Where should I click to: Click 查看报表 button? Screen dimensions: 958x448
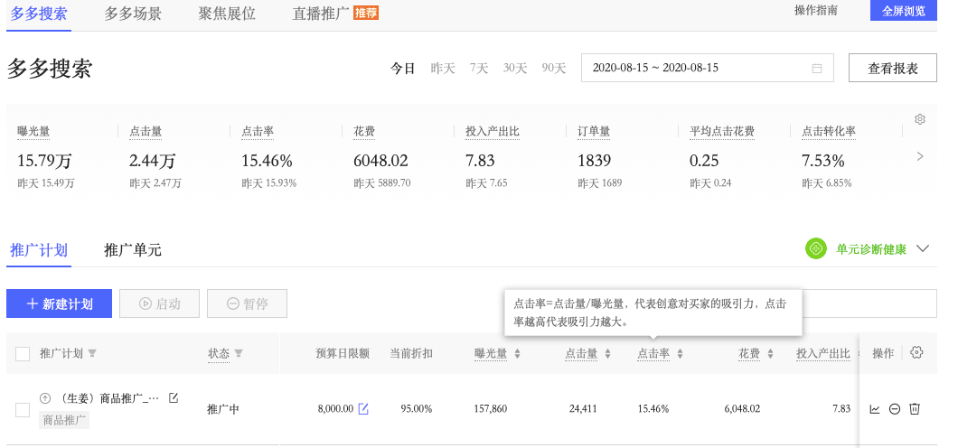click(x=893, y=68)
